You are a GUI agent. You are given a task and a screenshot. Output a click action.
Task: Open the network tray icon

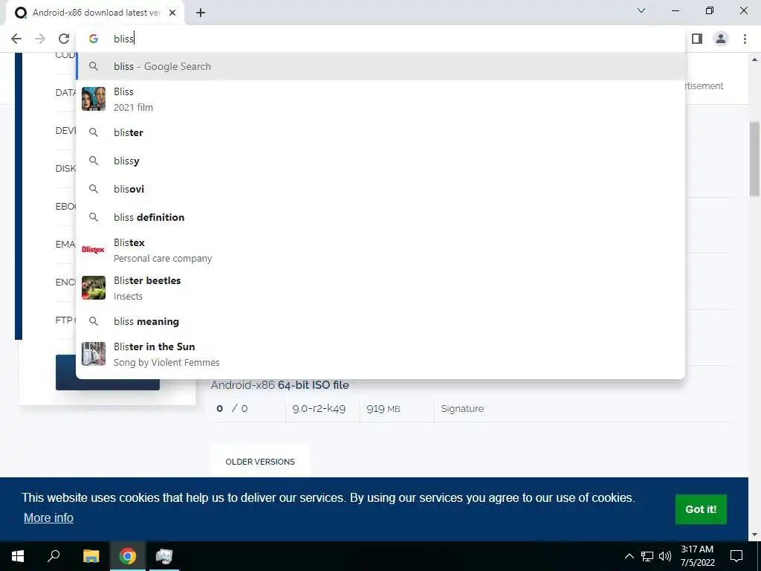pyautogui.click(x=647, y=556)
